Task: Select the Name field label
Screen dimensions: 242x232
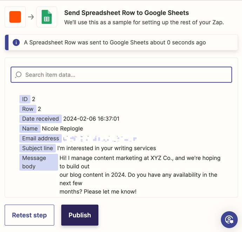Action: [x=30, y=129]
